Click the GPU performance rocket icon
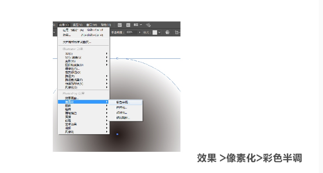The height and width of the screenshot is (173, 323). [148, 25]
